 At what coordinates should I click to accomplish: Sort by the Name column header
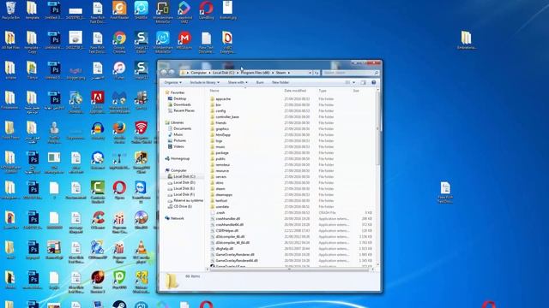[214, 91]
